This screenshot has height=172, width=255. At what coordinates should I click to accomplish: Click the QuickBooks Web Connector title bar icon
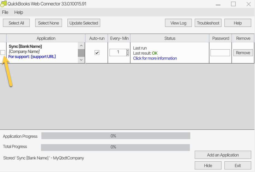pos(4,4)
